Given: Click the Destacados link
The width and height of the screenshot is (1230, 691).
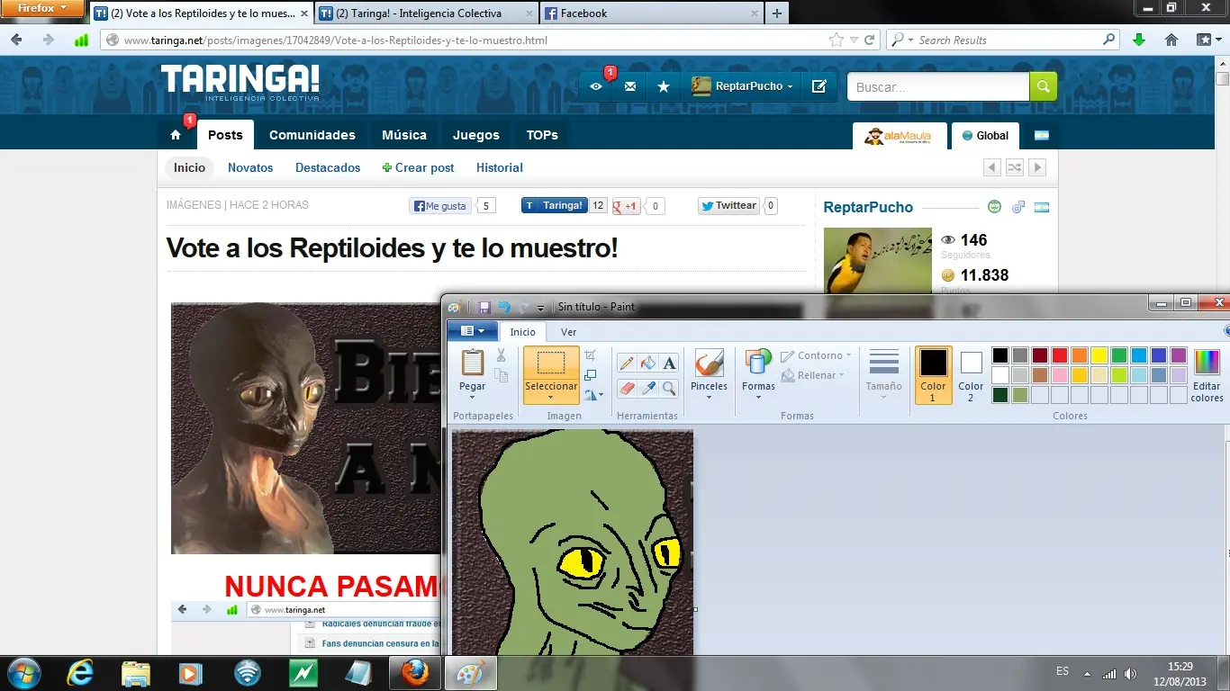Looking at the screenshot, I should pyautogui.click(x=328, y=168).
